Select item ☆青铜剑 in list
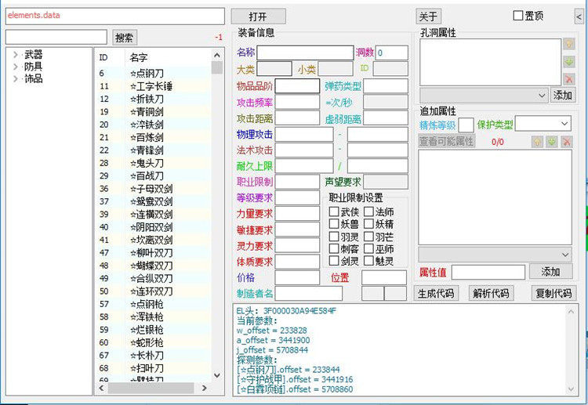This screenshot has width=588, height=405. coord(153,112)
